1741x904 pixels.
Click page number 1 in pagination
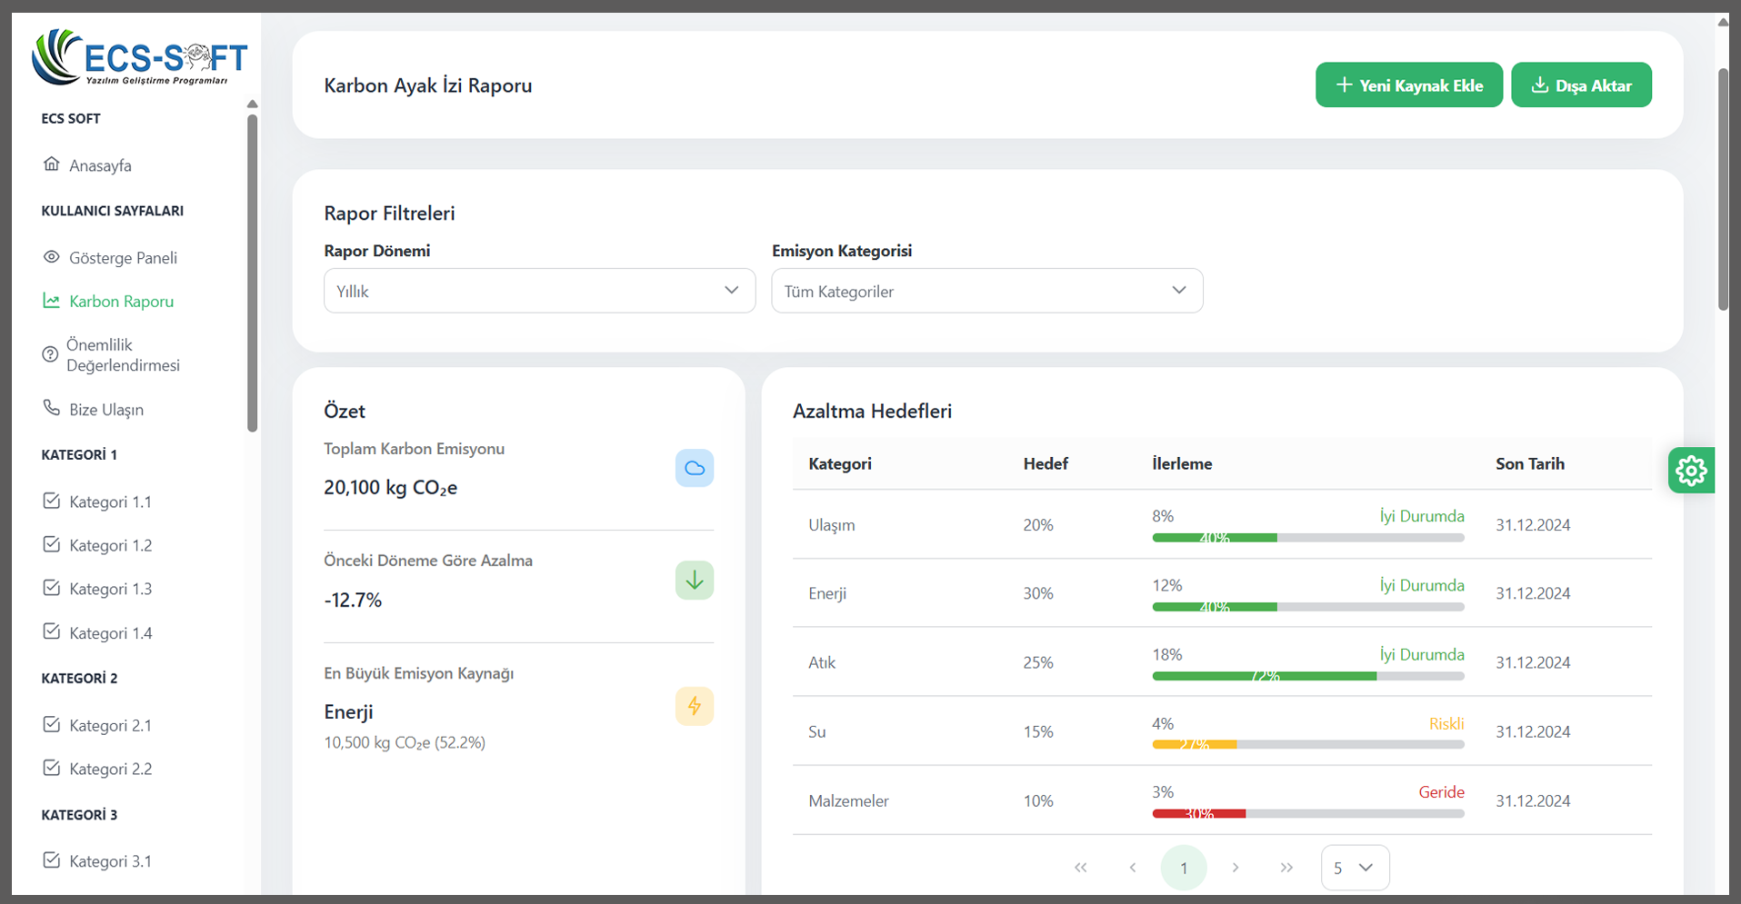(1183, 868)
